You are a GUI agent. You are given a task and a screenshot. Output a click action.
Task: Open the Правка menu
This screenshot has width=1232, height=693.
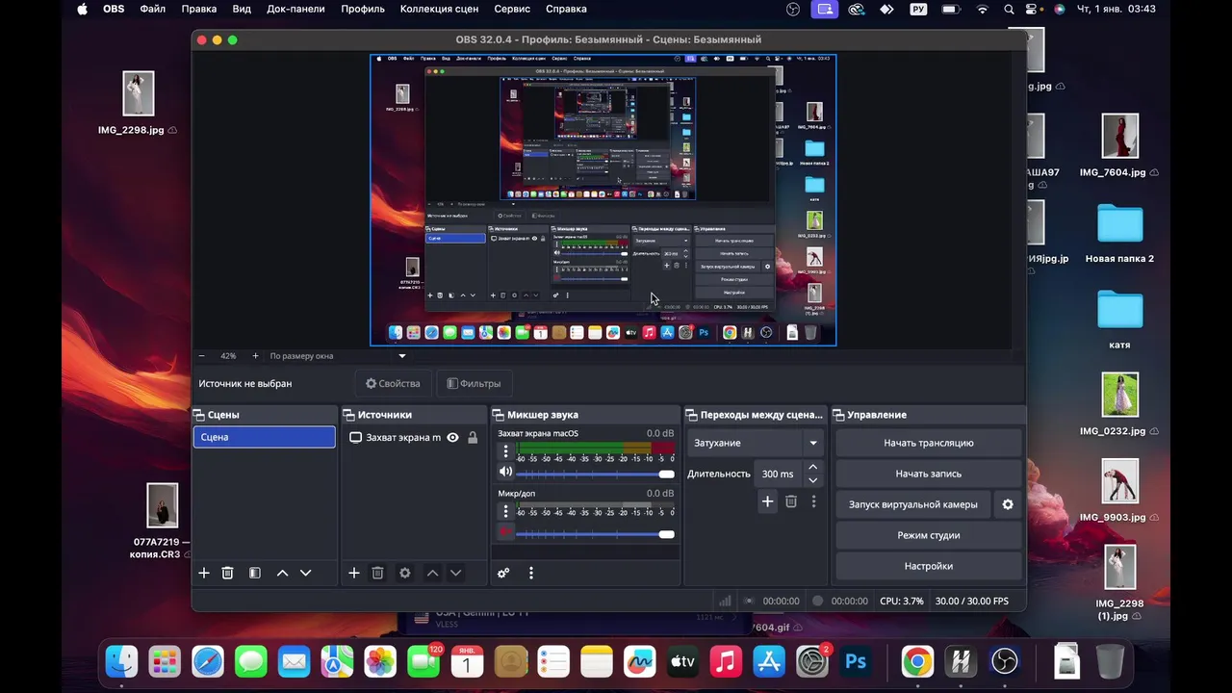coord(199,9)
